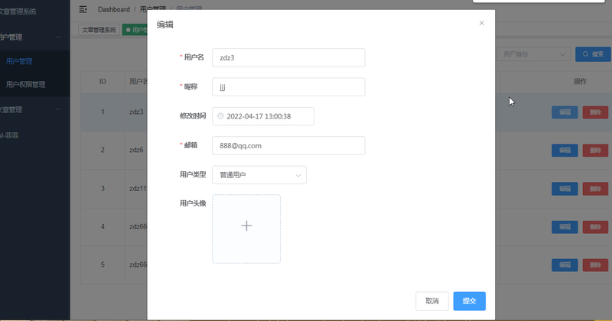
Task: Submit the form with 提交 button
Action: [x=469, y=301]
